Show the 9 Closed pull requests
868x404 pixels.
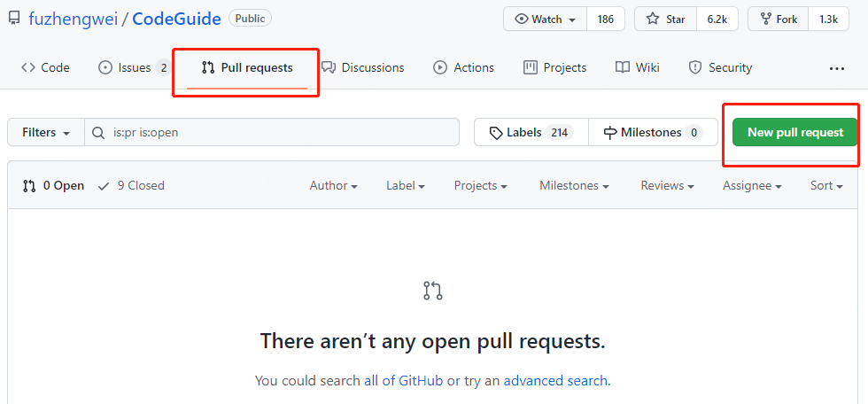(131, 186)
